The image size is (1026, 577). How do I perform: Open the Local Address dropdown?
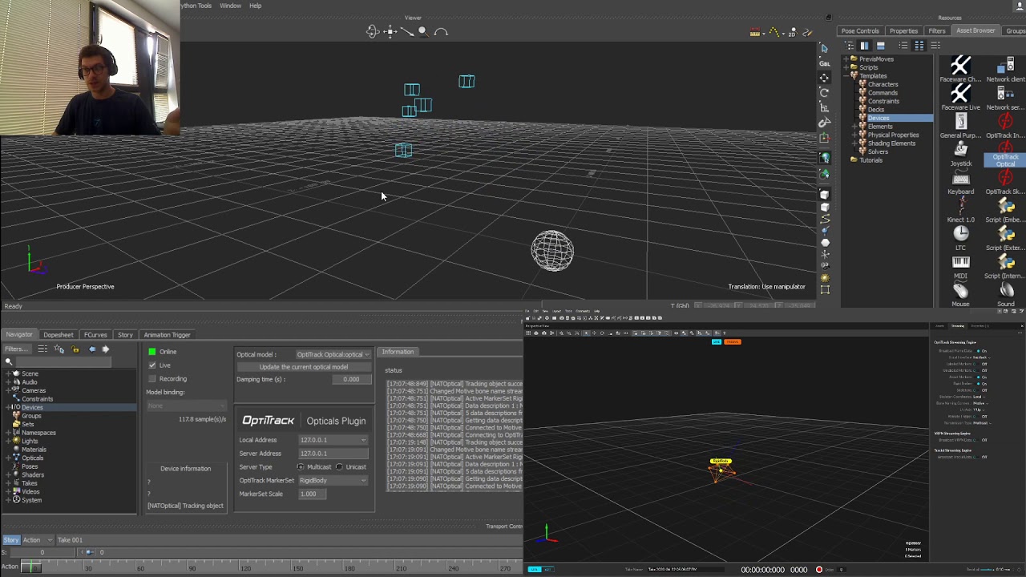(333, 440)
